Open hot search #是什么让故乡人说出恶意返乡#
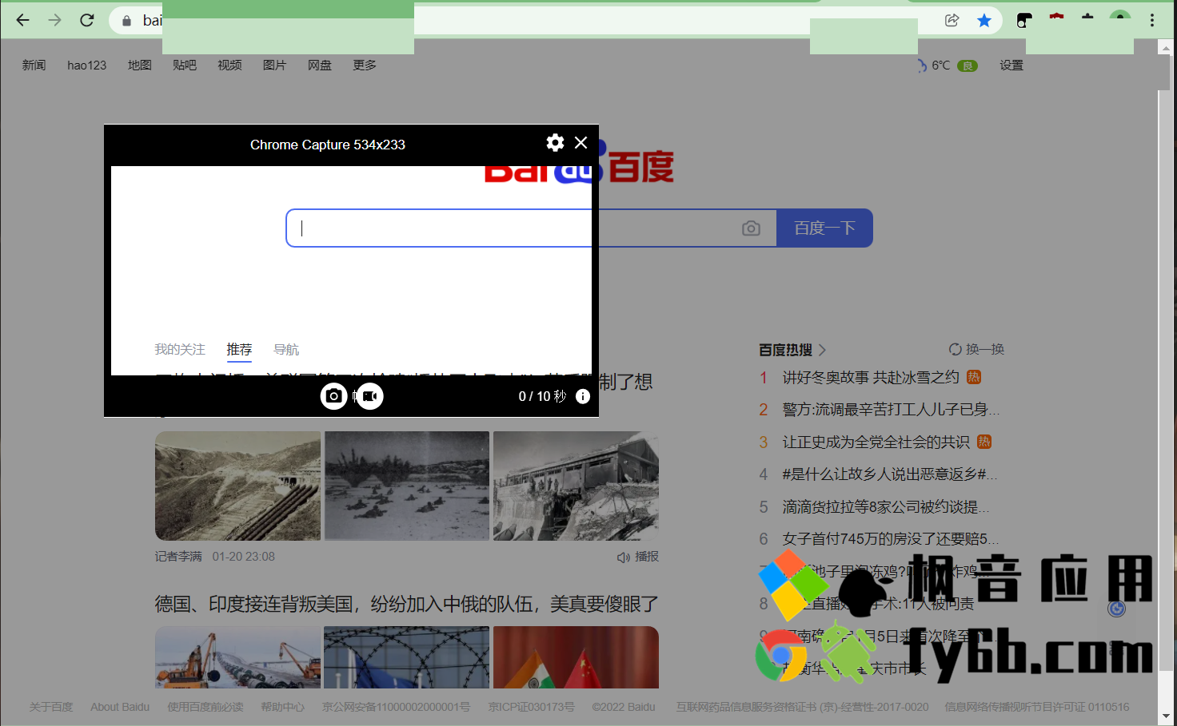The height and width of the screenshot is (726, 1177). click(889, 474)
